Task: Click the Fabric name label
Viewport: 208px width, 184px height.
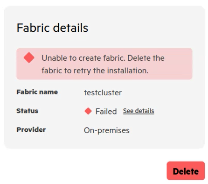Action: tap(37, 92)
